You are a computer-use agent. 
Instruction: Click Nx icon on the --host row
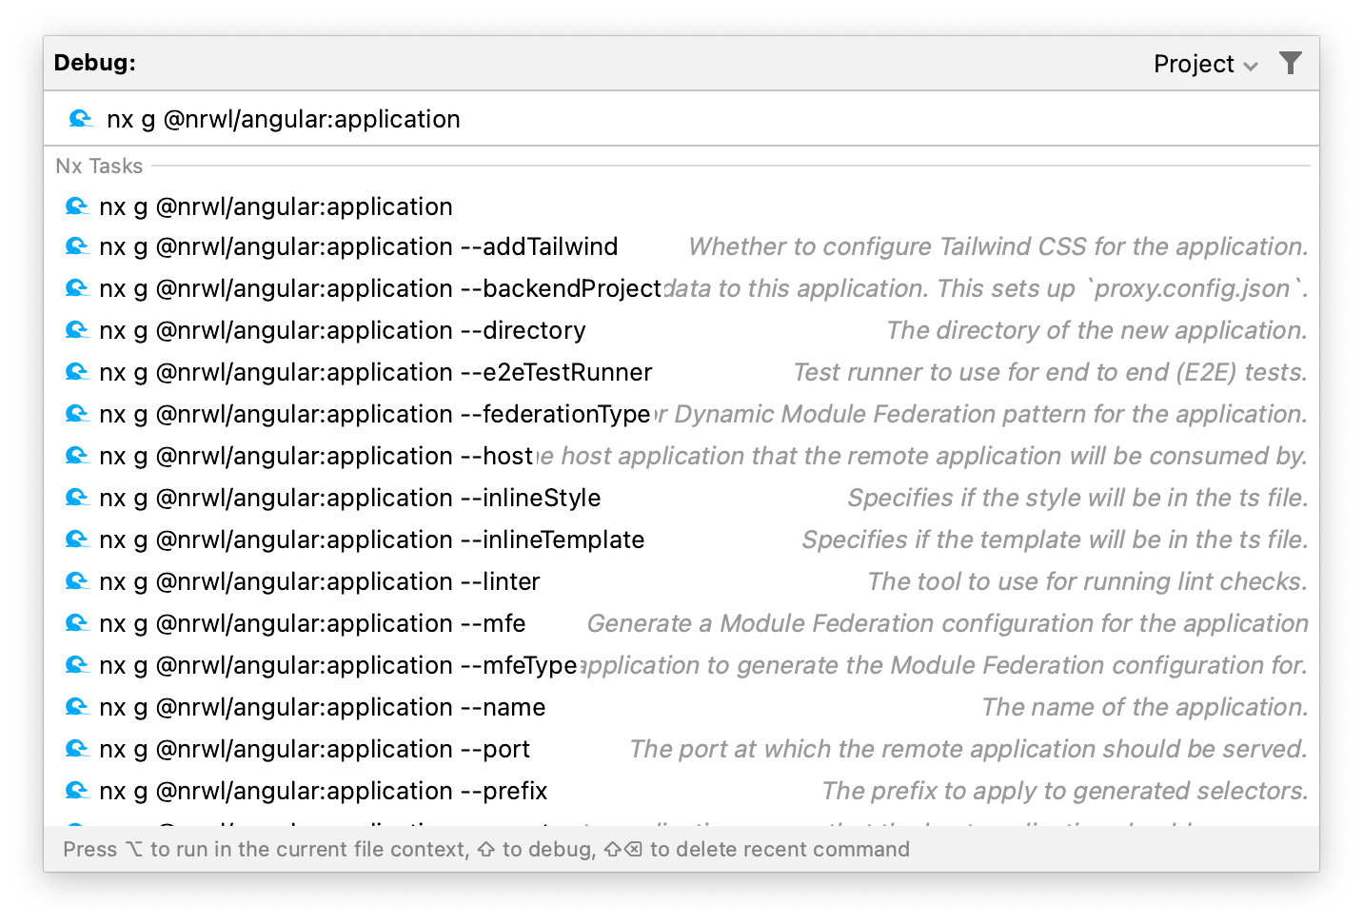77,456
